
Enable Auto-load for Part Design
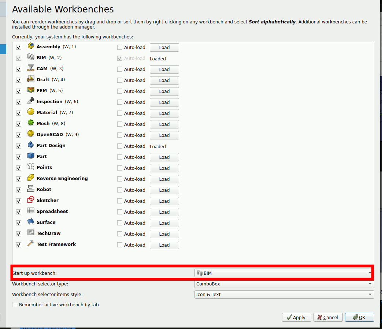[120, 146]
